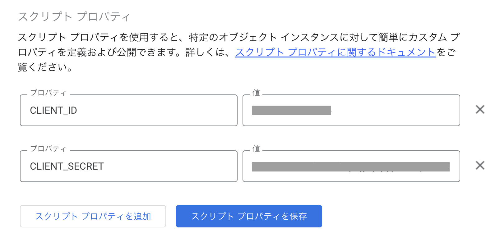Viewport: 500px width, 233px height.
Task: Click プロパティ label above CLIENT_SECRET field
Action: point(48,149)
